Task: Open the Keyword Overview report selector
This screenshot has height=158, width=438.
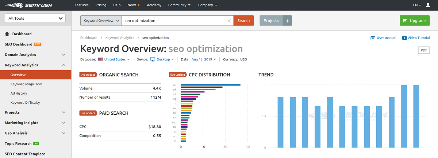Action: pyautogui.click(x=101, y=21)
